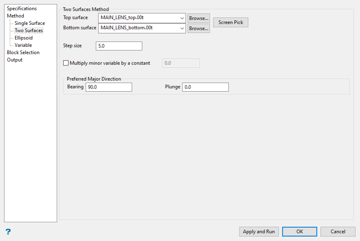
Task: Open the Top surface dropdown list
Action: pyautogui.click(x=182, y=18)
